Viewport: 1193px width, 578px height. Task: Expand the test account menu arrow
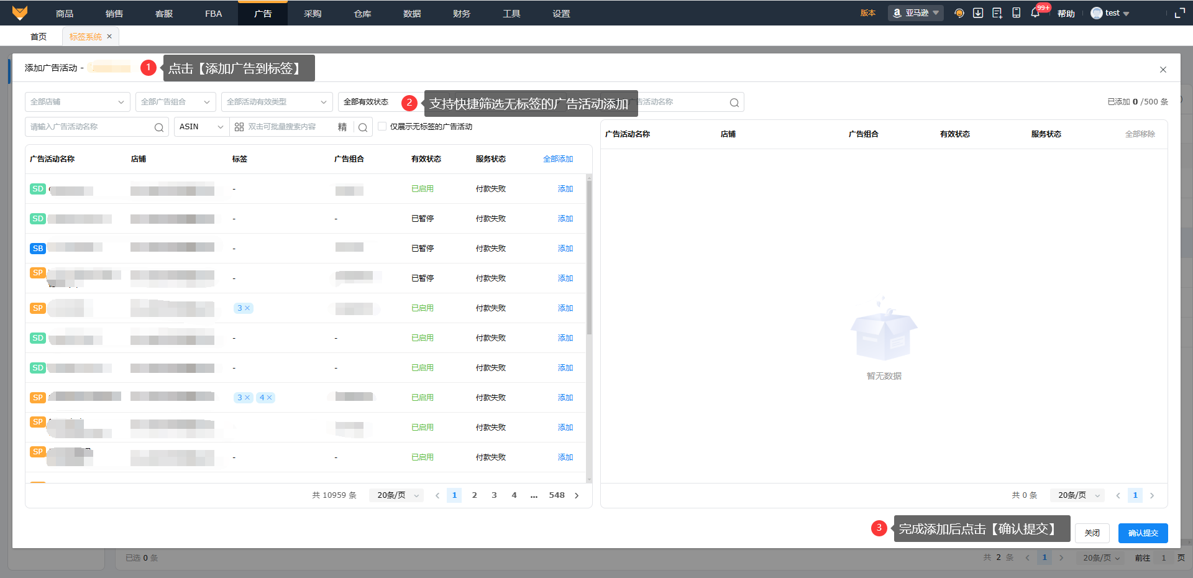click(x=1126, y=14)
